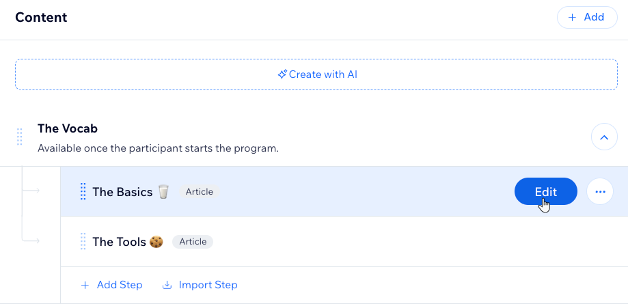Open the three-dot more actions menu

pyautogui.click(x=600, y=191)
